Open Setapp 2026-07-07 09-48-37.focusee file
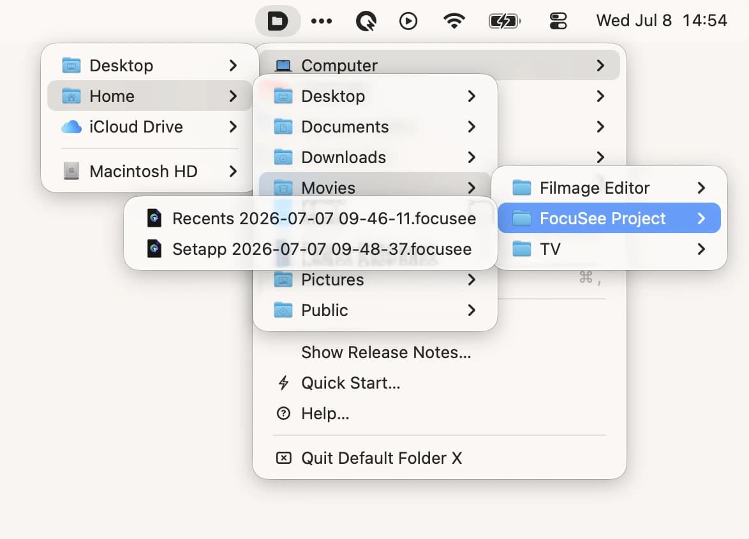Image resolution: width=749 pixels, height=539 pixels. [x=311, y=248]
